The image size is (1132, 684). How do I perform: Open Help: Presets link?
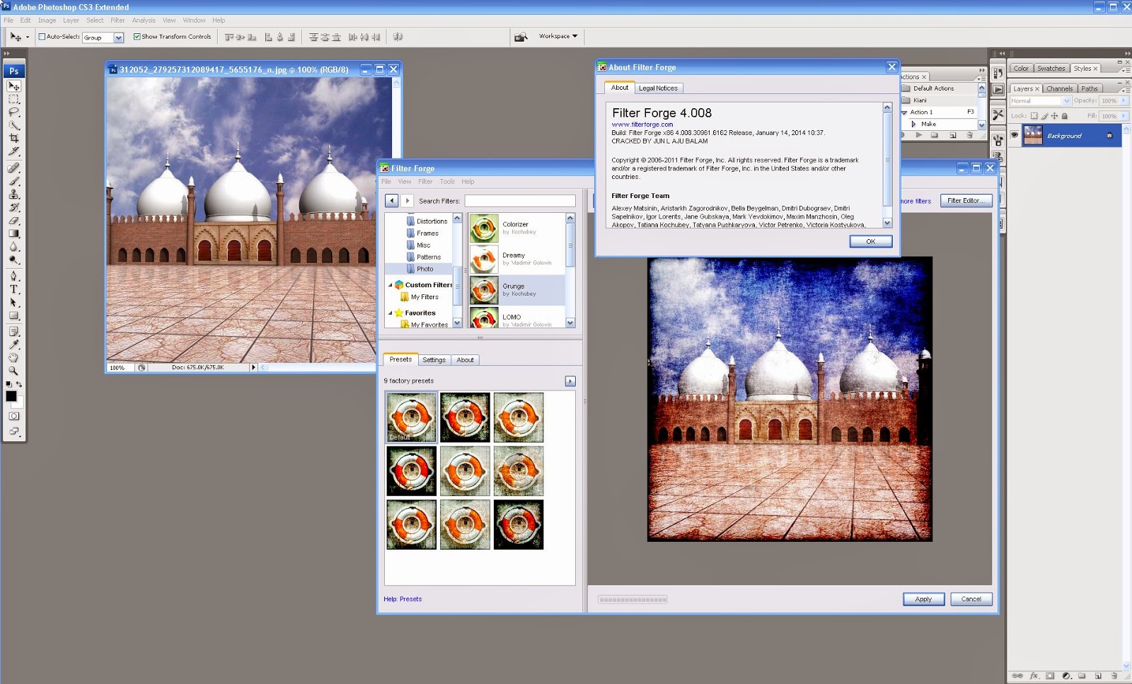(403, 599)
